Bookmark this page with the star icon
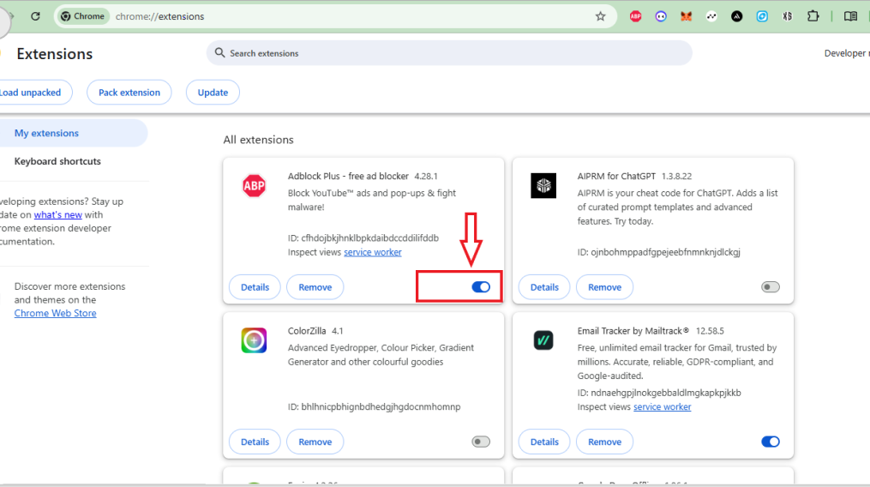This screenshot has height=487, width=870. click(x=600, y=16)
